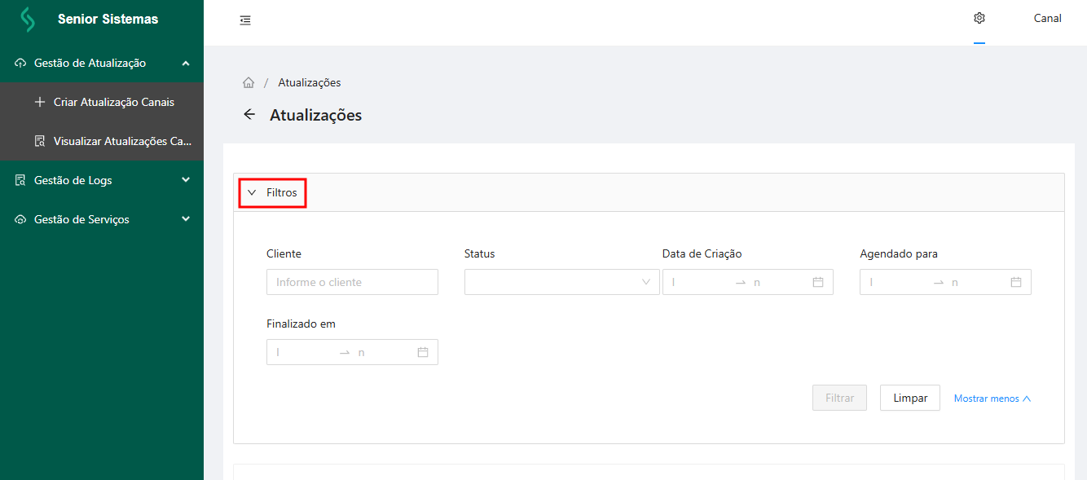Open Visualizar Atualizações Canais menu item
This screenshot has height=480, width=1087.
coord(122,141)
